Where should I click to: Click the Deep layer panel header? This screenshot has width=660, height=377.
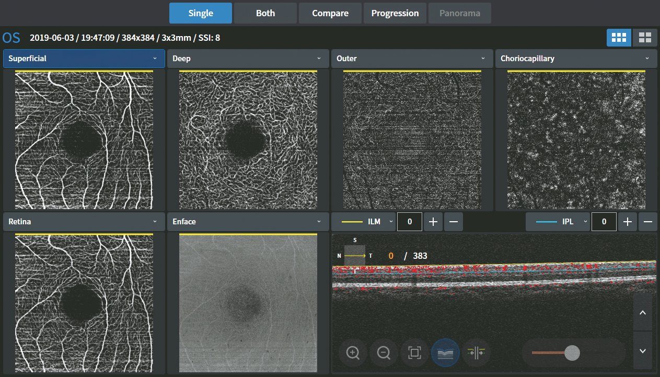click(248, 59)
